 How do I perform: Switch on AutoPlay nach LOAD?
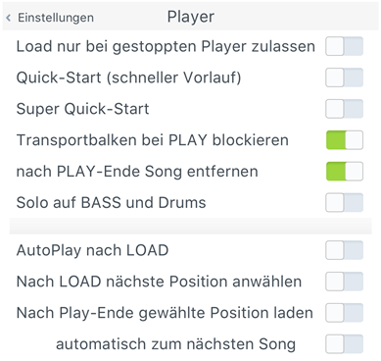[x=344, y=250]
